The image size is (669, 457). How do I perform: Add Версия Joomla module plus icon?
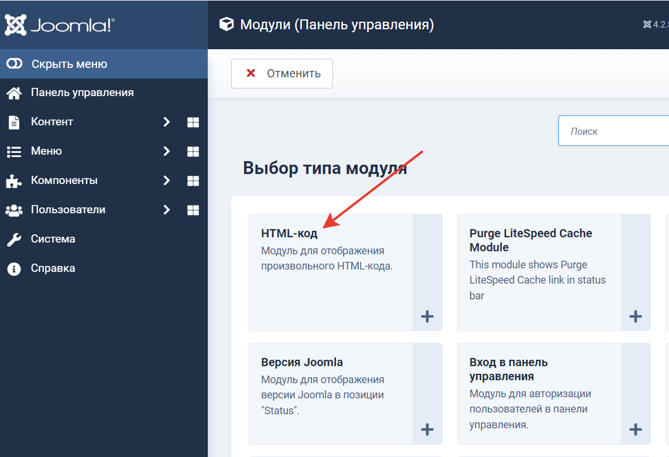(x=427, y=429)
